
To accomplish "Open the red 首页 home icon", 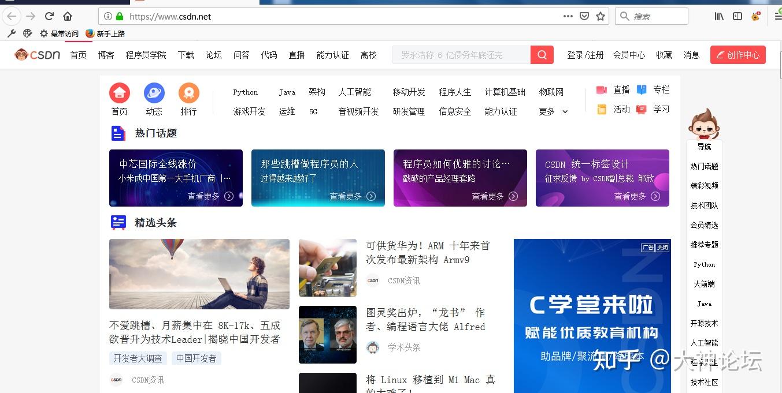I will 120,93.
